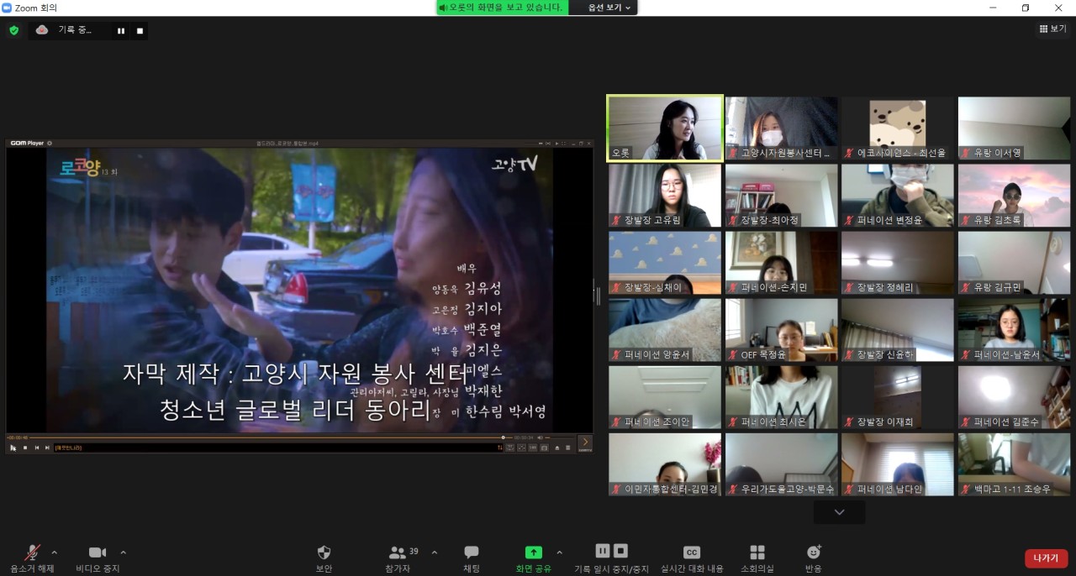Select 장발장-심채이 video tile
Viewport: 1076px width, 576px height.
pyautogui.click(x=665, y=262)
